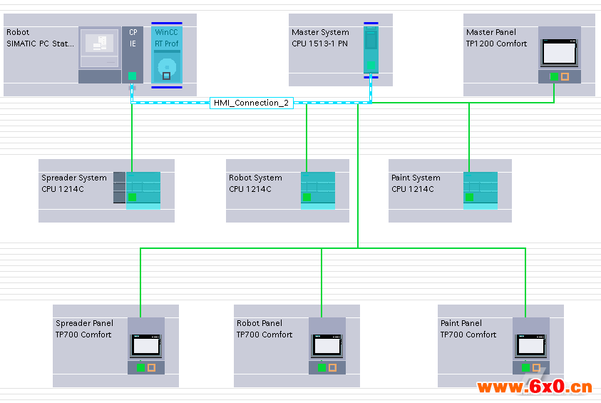This screenshot has width=601, height=403.
Task: Click the Paint System name label
Action: tap(416, 178)
